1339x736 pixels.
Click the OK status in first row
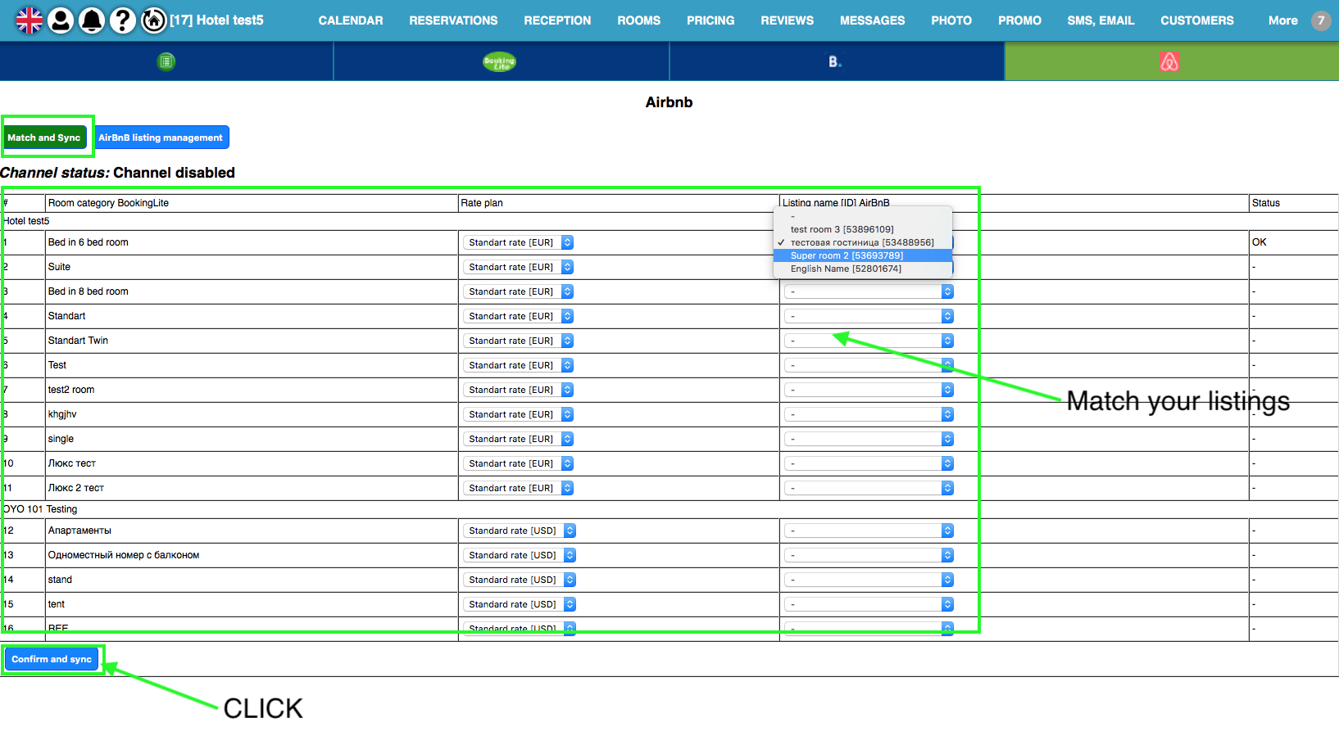tap(1260, 242)
